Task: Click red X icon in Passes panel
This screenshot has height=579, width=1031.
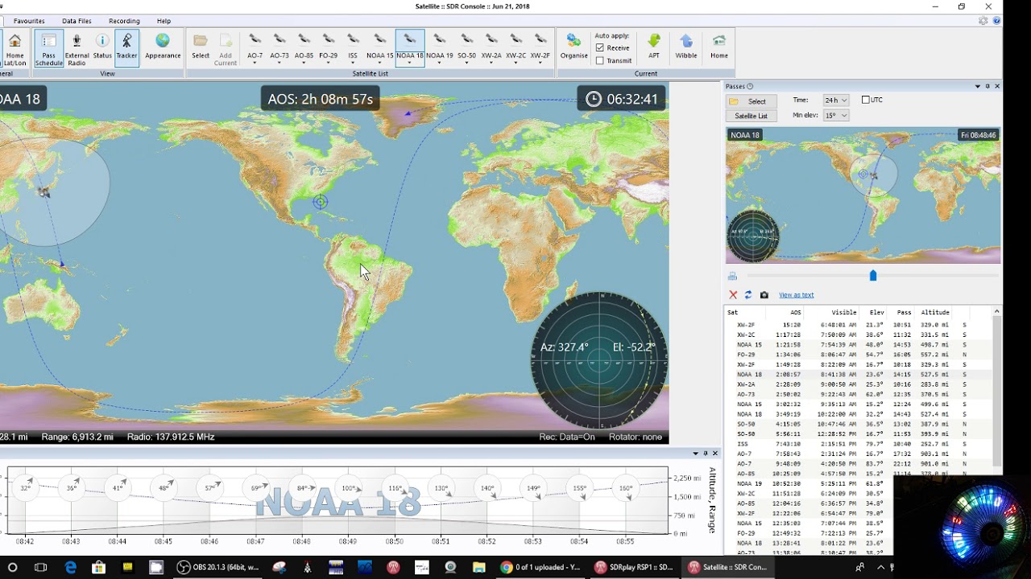Action: 733,295
